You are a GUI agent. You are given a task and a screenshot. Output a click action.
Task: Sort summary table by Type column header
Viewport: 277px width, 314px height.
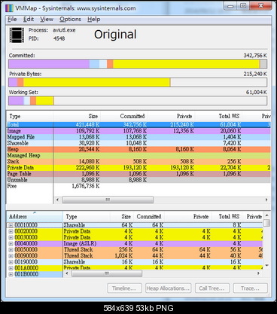(30, 116)
